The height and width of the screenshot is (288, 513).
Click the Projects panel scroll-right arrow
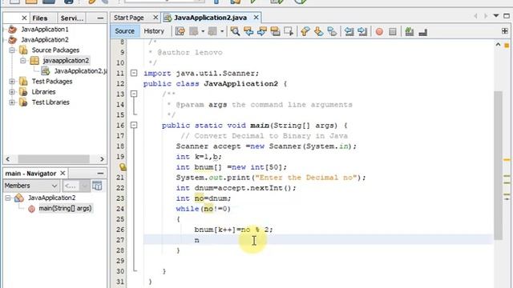pyautogui.click(x=102, y=159)
